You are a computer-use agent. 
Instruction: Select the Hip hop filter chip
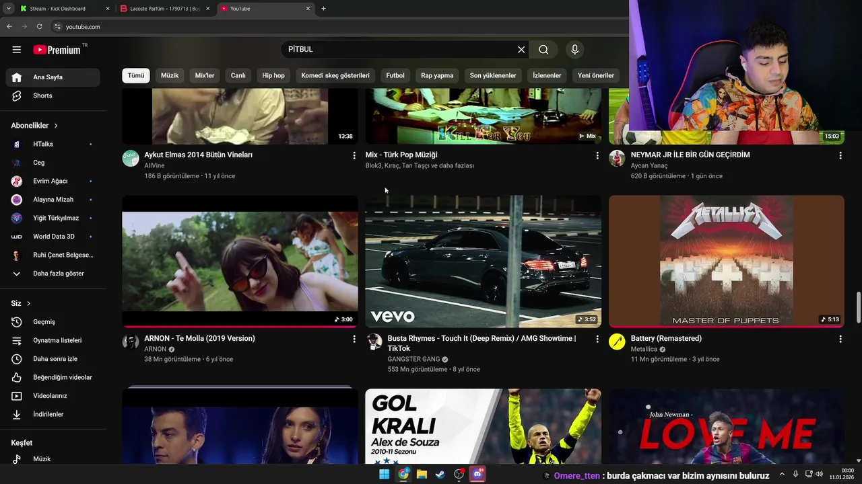pyautogui.click(x=273, y=75)
